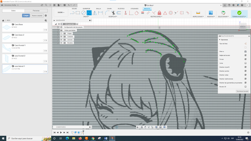The width and height of the screenshot is (251, 141).
Task: Select the Sketch Dimension tool
Action: click(x=100, y=13)
